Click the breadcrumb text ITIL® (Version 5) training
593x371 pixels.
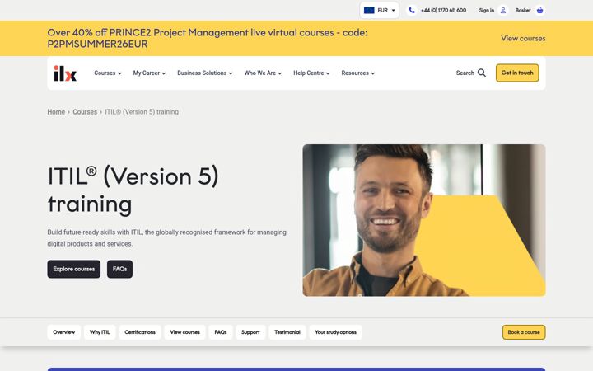coord(142,111)
